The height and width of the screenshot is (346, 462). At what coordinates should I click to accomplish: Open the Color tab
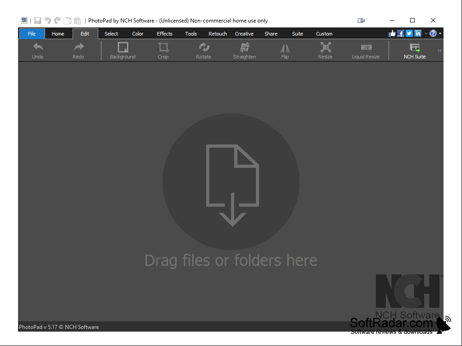pos(137,34)
